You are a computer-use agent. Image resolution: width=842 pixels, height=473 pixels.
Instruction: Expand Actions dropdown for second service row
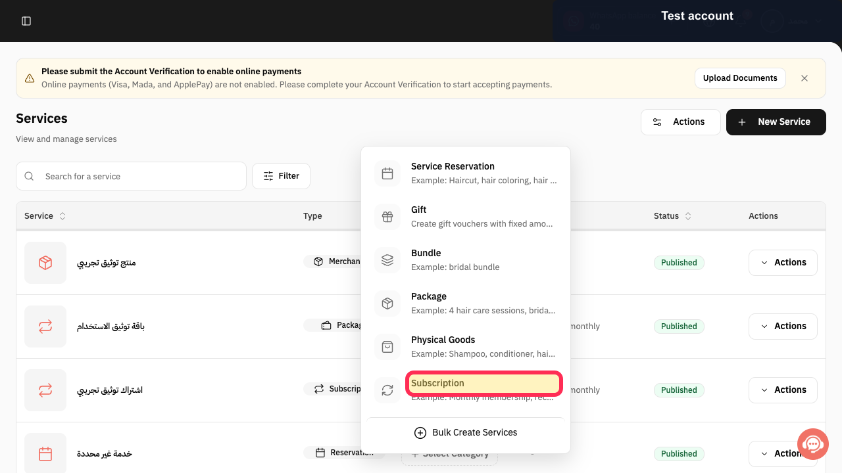(783, 327)
